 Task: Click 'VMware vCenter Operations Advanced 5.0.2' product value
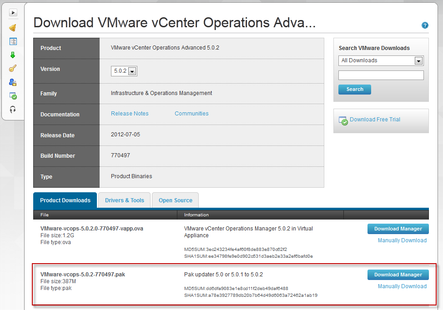pos(165,48)
